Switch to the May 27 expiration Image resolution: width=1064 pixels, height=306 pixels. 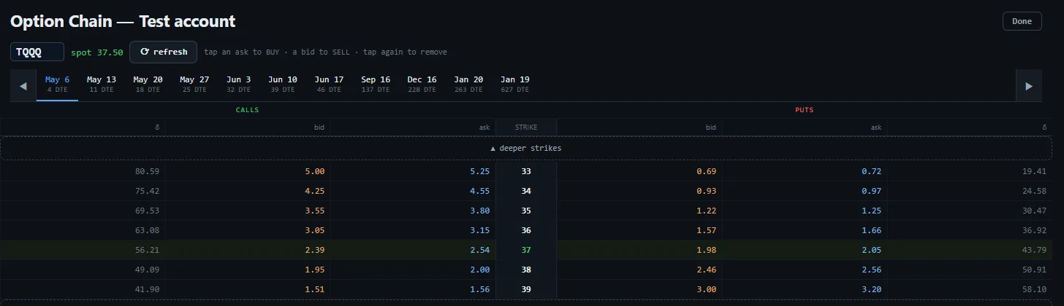(x=194, y=84)
